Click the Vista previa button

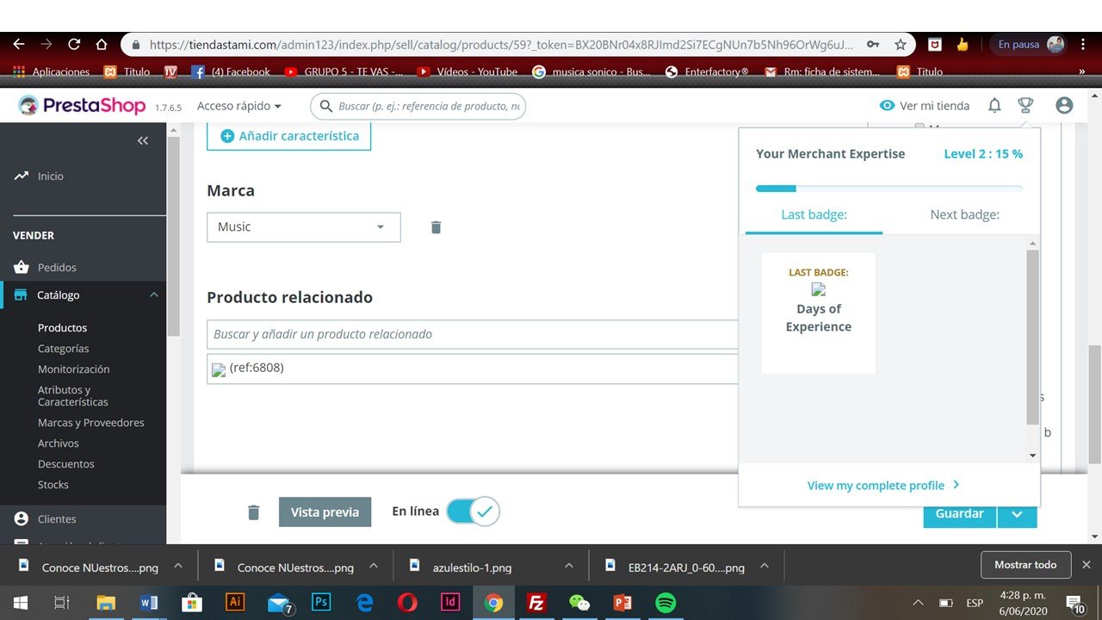click(325, 512)
